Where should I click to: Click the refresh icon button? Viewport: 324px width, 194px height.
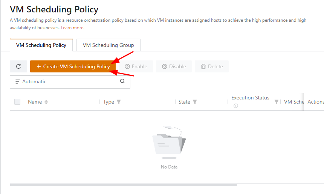18,66
